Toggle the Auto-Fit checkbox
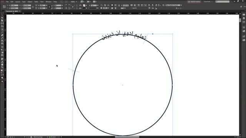The width and height of the screenshot is (246, 138). tap(131, 8)
